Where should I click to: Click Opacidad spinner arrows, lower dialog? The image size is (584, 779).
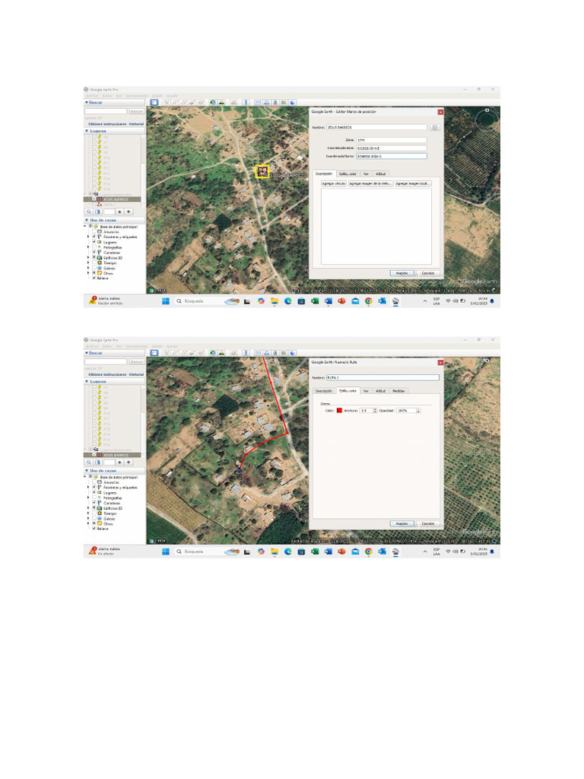[x=418, y=410]
